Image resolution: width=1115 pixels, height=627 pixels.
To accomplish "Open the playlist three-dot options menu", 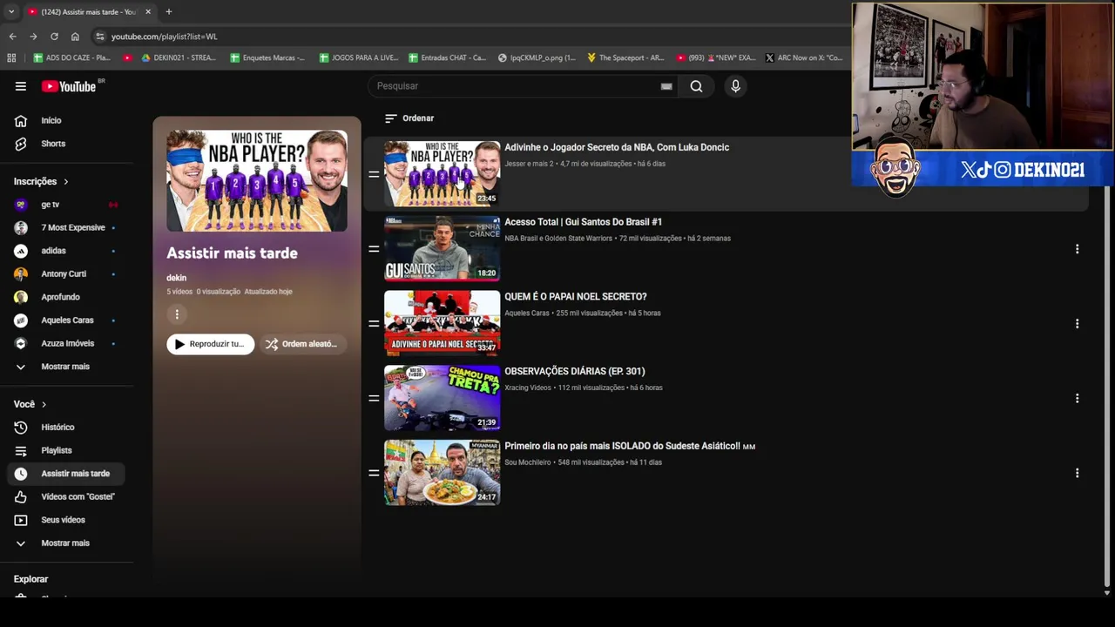I will (177, 314).
